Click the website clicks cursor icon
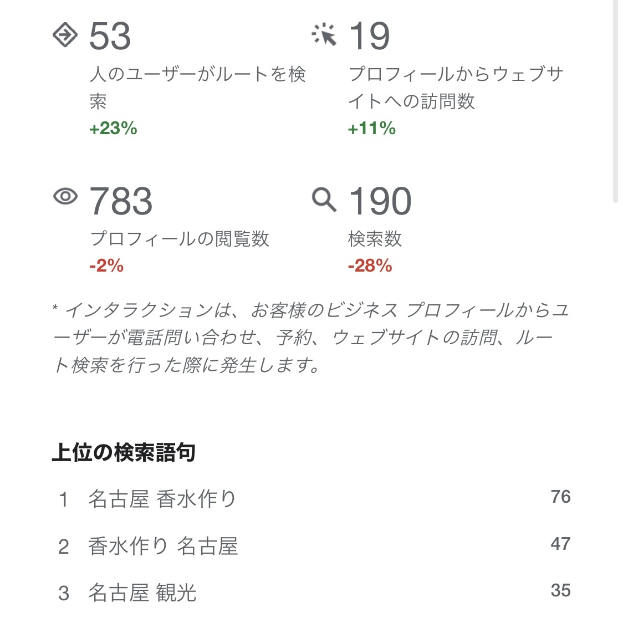This screenshot has width=623, height=623. (324, 35)
